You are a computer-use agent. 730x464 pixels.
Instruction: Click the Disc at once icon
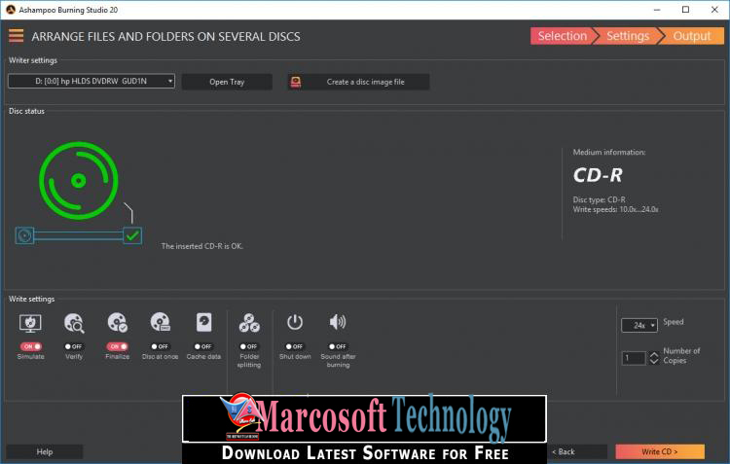[x=161, y=322]
